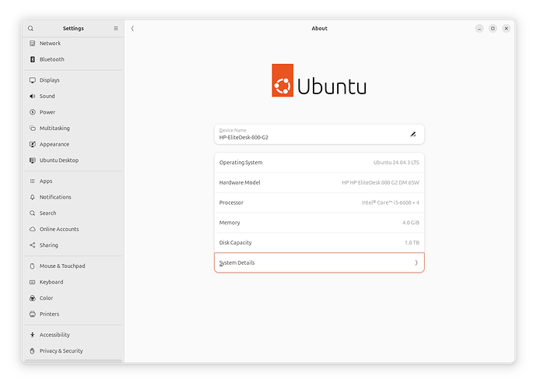Click the Notifications bell icon

point(32,197)
